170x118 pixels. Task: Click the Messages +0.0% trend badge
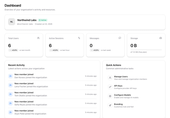coord(95,50)
